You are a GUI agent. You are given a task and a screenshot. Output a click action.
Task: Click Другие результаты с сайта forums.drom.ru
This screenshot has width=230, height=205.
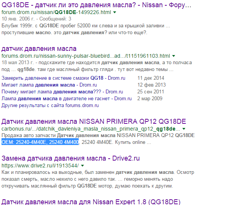(x=50, y=106)
